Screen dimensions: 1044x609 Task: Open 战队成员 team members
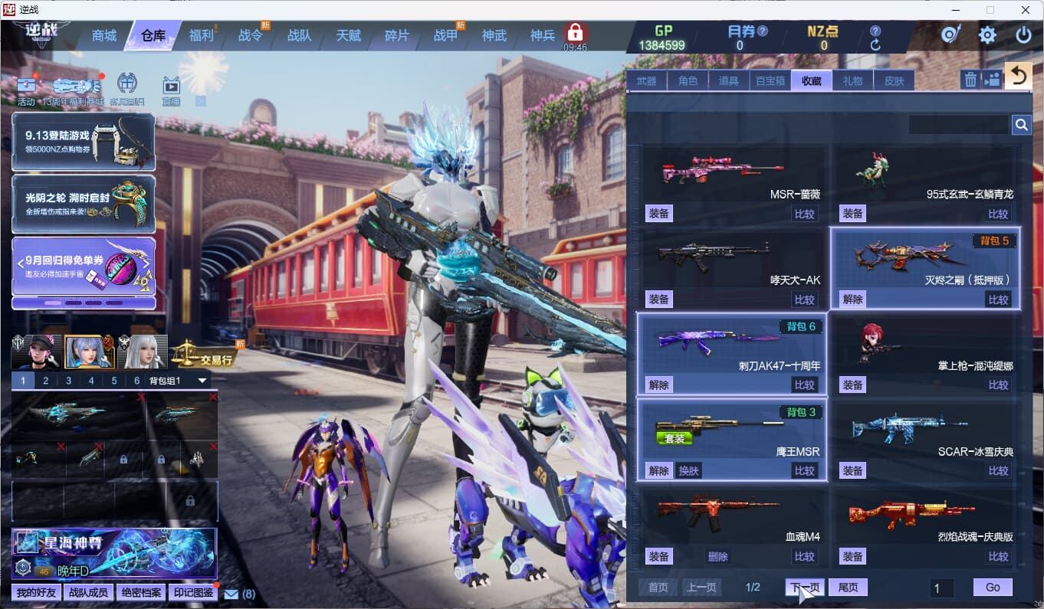pyautogui.click(x=89, y=592)
